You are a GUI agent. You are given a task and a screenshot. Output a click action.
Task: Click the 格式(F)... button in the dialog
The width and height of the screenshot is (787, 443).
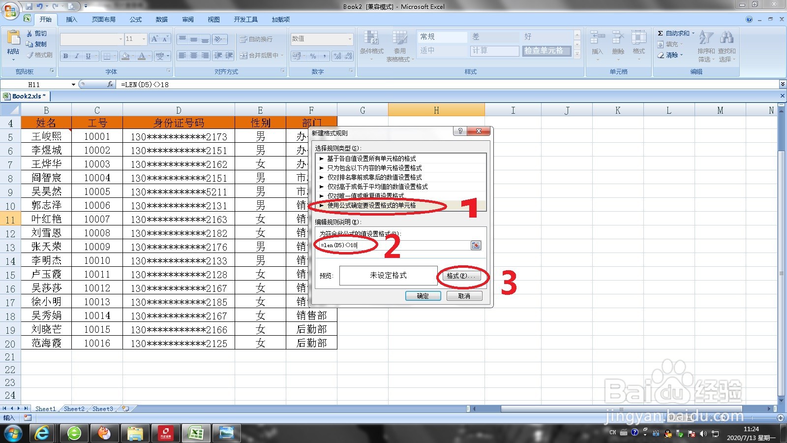pos(461,276)
